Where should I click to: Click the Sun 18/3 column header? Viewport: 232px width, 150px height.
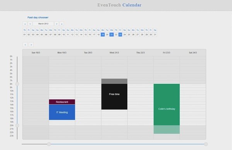point(36,53)
